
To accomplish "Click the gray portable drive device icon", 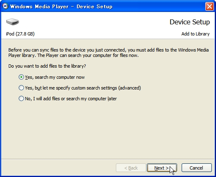I will pos(12,22).
